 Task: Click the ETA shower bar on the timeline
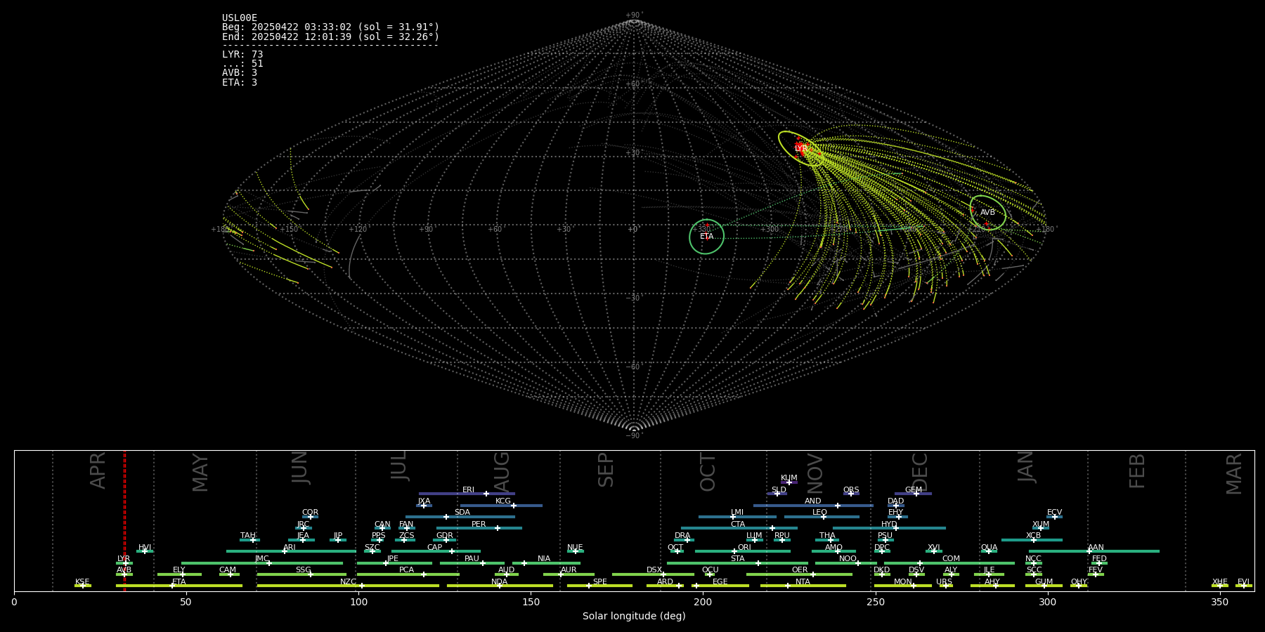(x=179, y=586)
